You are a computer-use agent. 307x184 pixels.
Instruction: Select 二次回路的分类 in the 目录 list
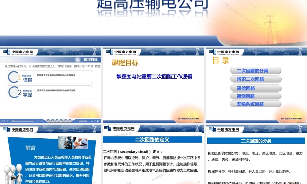(256, 71)
